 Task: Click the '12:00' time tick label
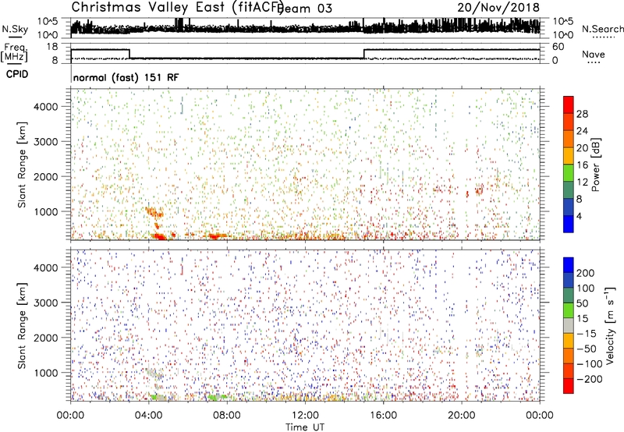point(305,416)
